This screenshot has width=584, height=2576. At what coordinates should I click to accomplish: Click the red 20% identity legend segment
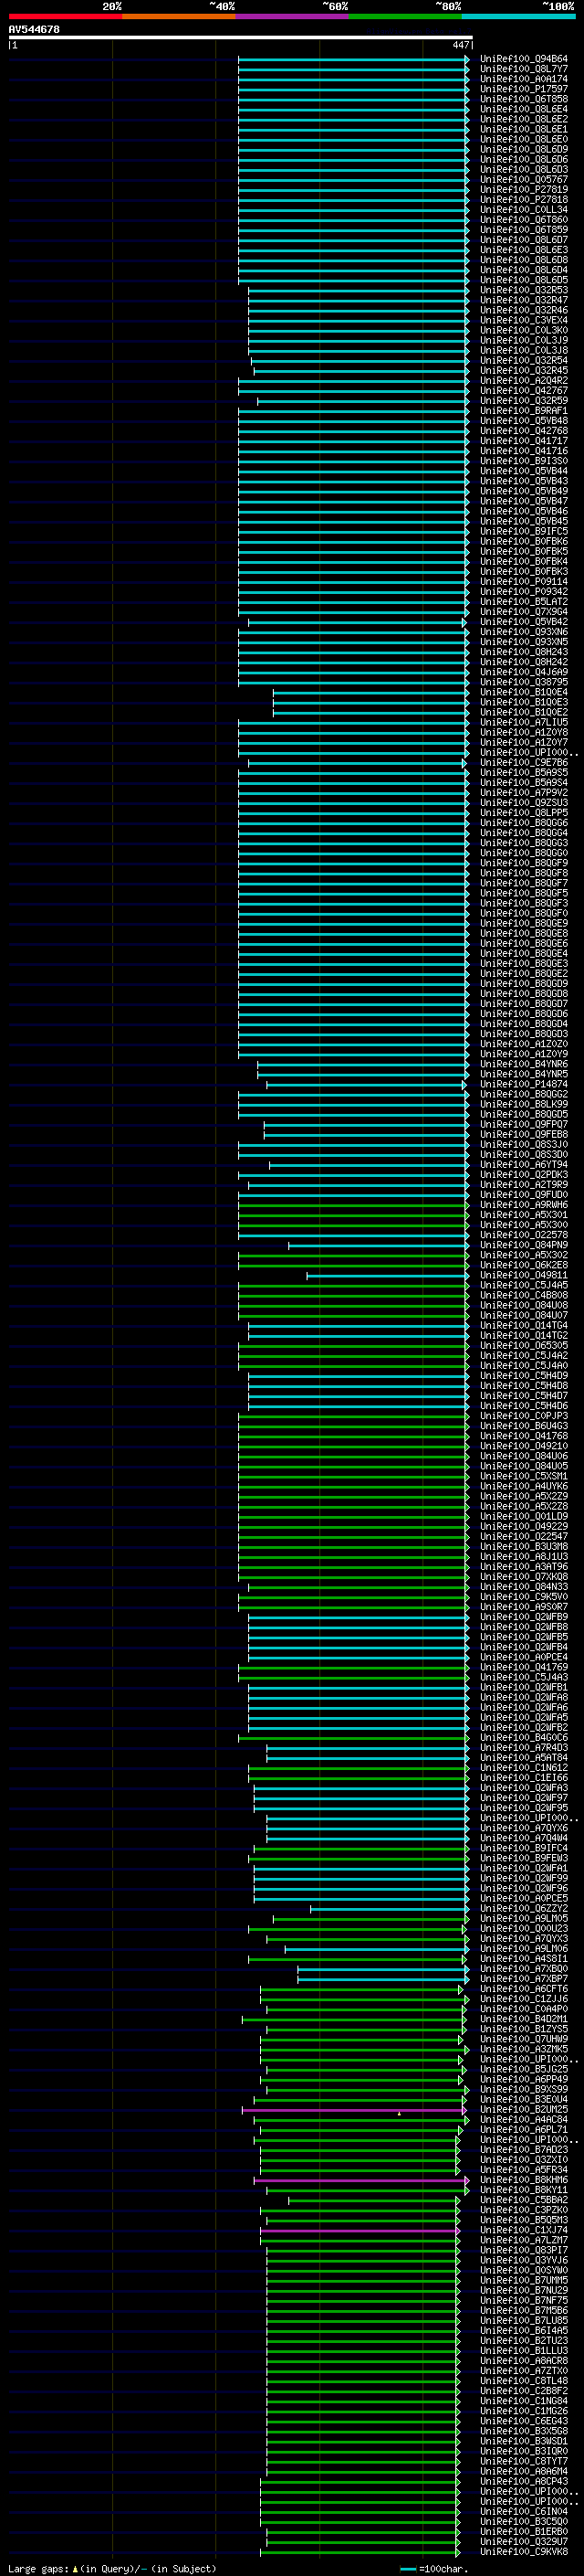pyautogui.click(x=65, y=16)
